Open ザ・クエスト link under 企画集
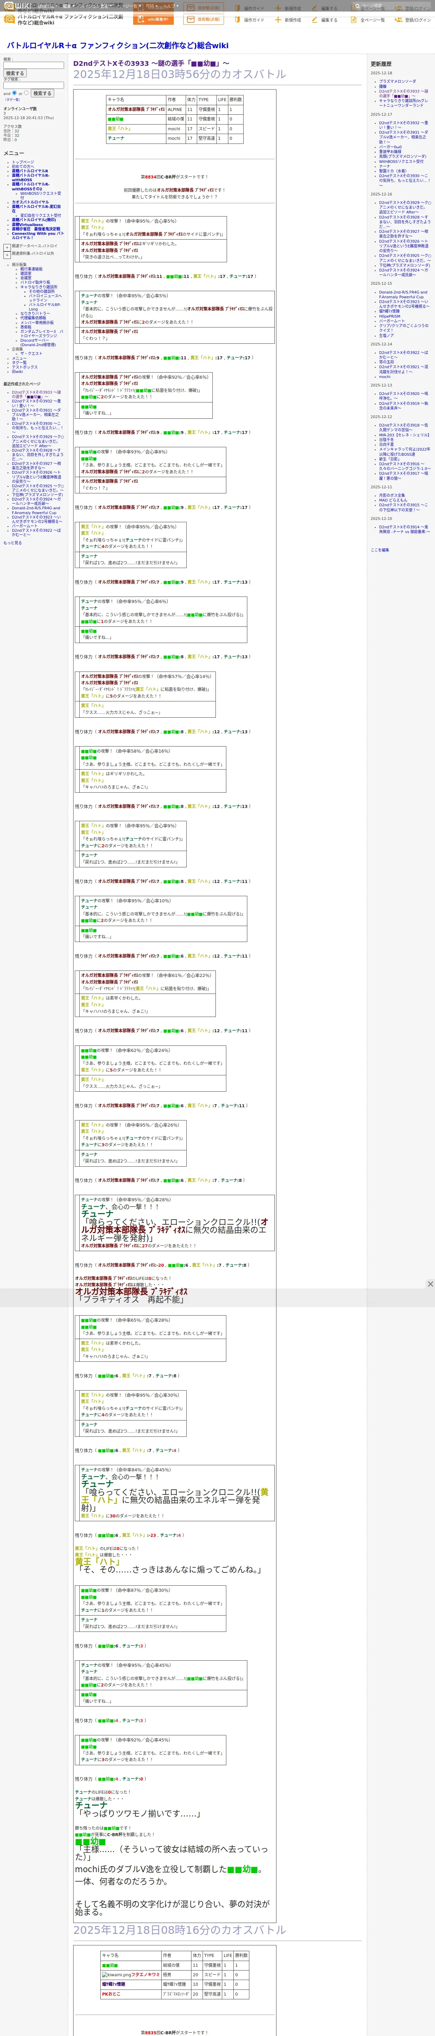The height and width of the screenshot is (2036, 435). 32,353
